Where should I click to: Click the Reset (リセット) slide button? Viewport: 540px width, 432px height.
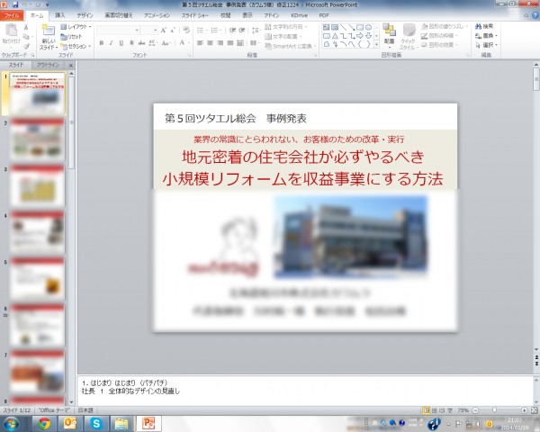71,37
